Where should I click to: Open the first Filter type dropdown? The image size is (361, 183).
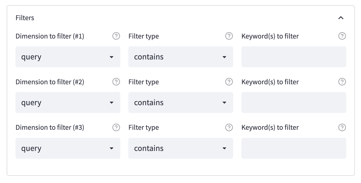(x=180, y=57)
